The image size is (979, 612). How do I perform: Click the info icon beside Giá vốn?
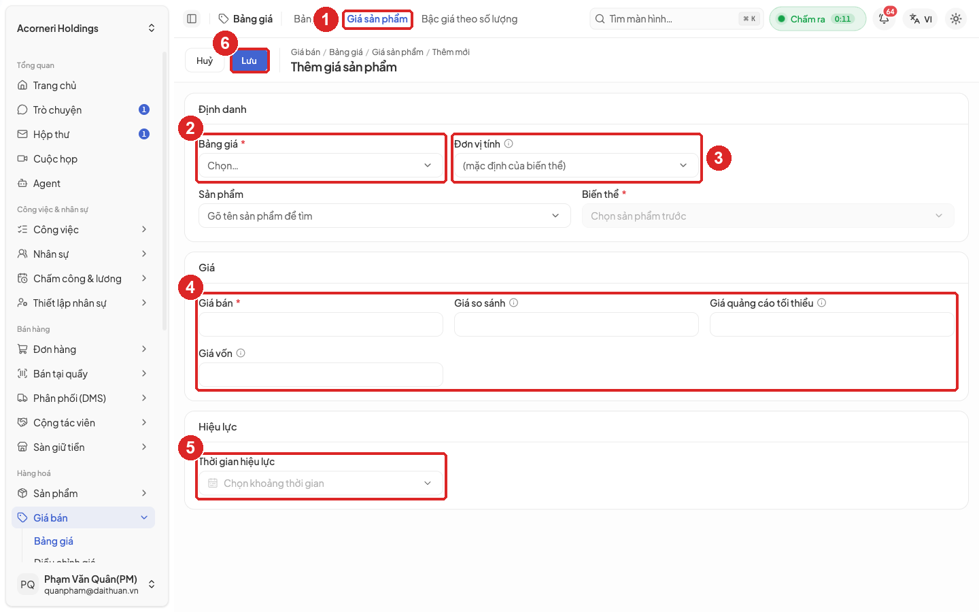pyautogui.click(x=241, y=353)
